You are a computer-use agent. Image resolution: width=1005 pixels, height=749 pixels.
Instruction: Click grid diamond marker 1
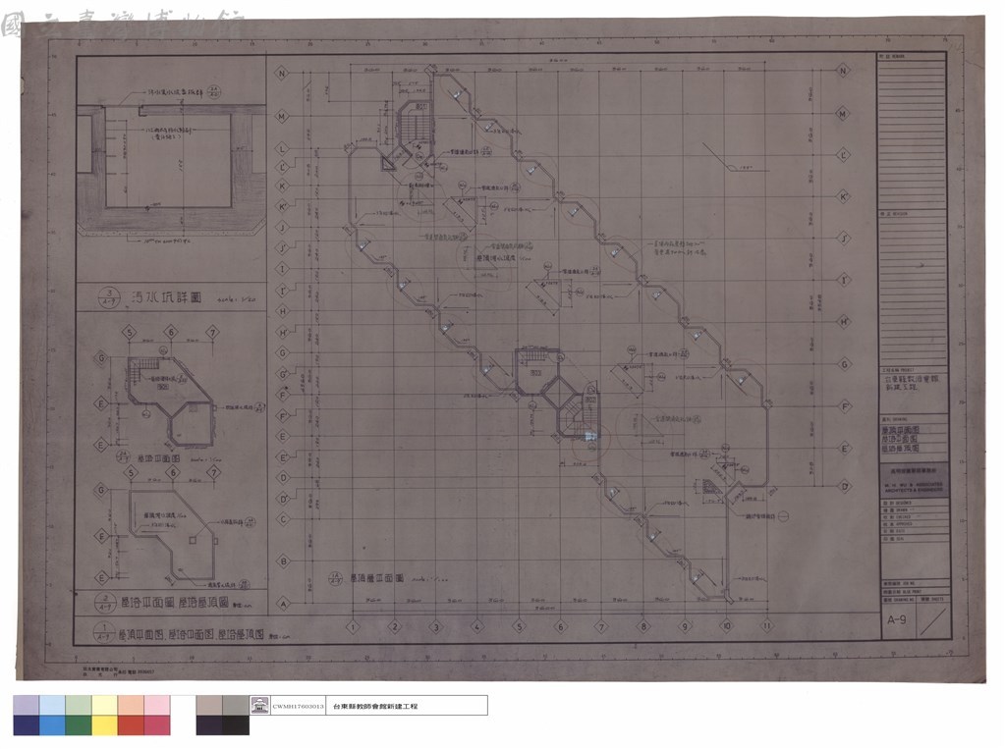tap(353, 626)
